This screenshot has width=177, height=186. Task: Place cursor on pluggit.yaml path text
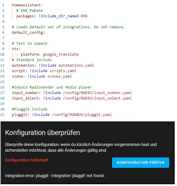tap(81, 115)
